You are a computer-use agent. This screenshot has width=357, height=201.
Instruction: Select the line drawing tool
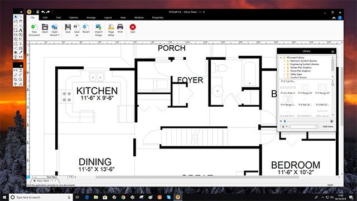coord(15,26)
